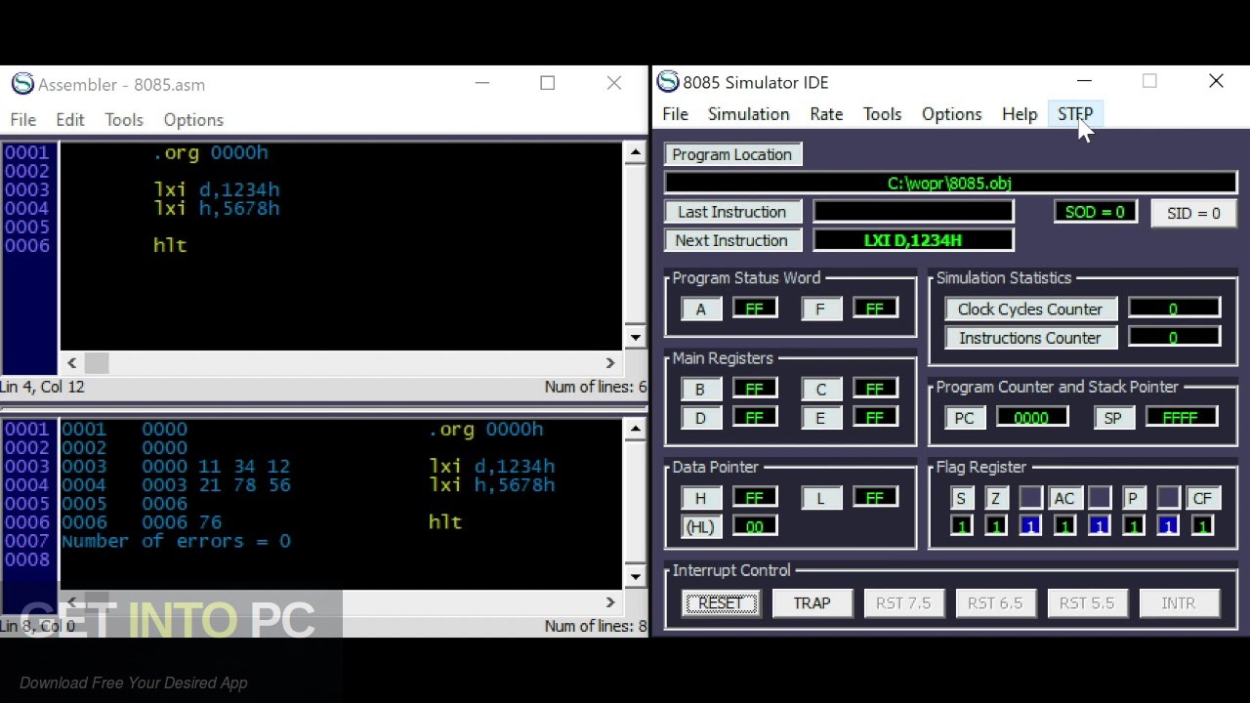Screen dimensions: 1250x703
Task: Click the Next Instruction button
Action: 731,240
